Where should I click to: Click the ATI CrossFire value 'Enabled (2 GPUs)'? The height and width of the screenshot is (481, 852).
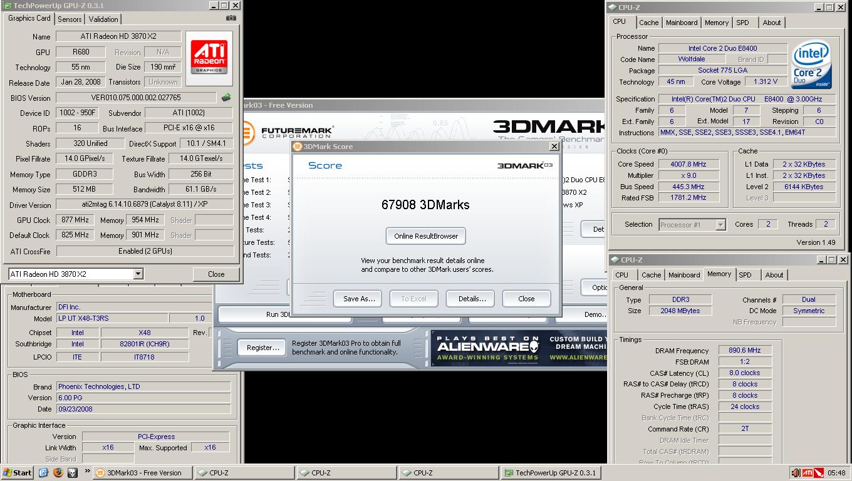[x=145, y=251]
